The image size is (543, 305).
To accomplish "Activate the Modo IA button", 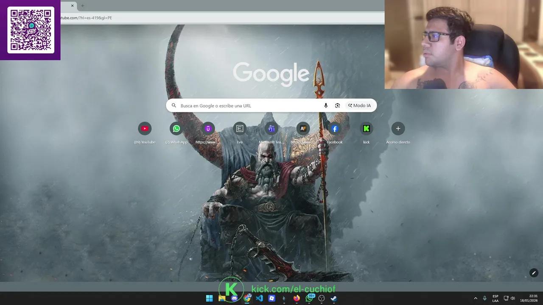I will coord(359,105).
